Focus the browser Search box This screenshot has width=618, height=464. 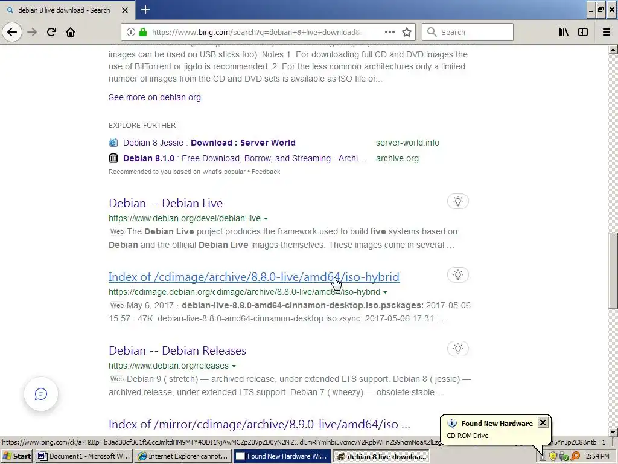click(468, 32)
